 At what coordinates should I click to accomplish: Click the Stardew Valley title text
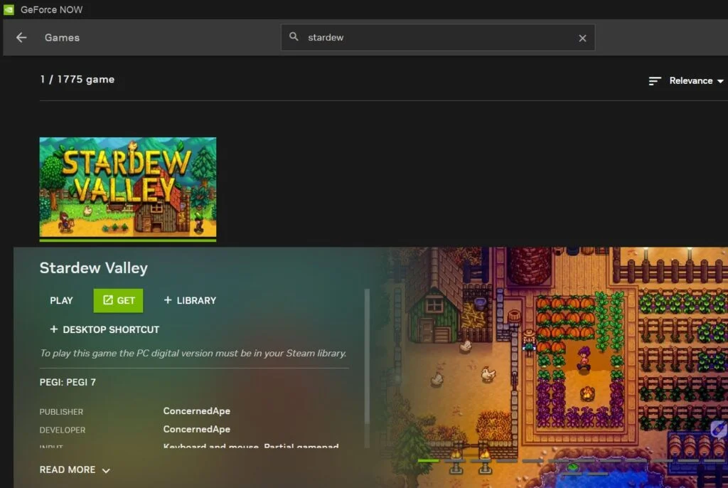(93, 267)
